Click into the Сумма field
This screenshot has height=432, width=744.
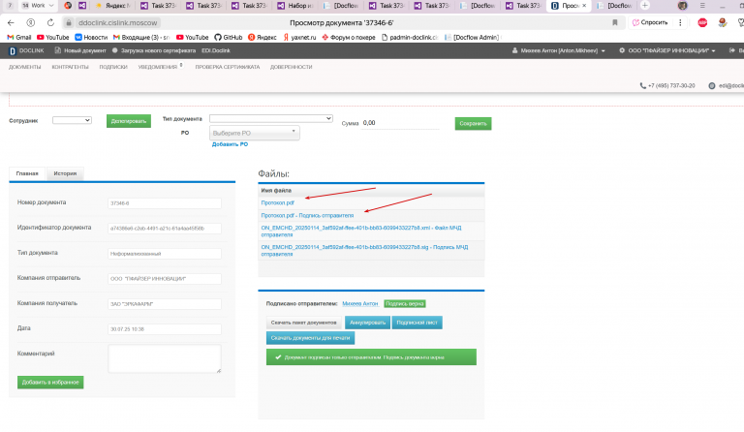pos(400,123)
